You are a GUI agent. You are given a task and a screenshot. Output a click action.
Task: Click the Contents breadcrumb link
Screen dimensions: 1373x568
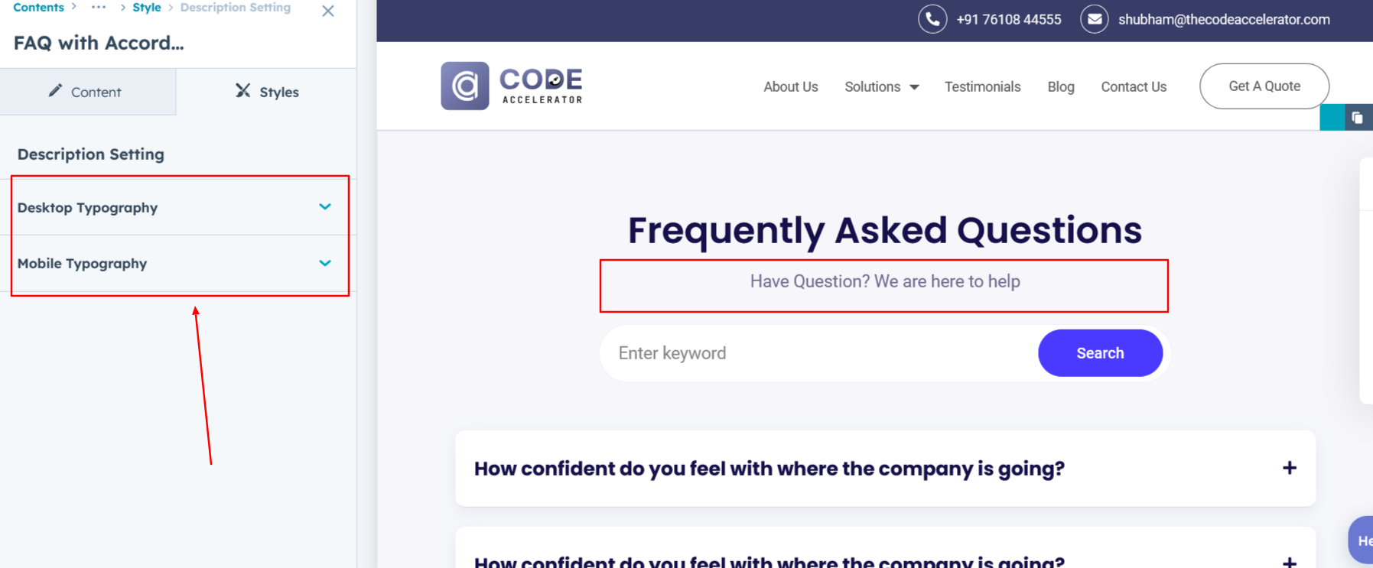[39, 8]
